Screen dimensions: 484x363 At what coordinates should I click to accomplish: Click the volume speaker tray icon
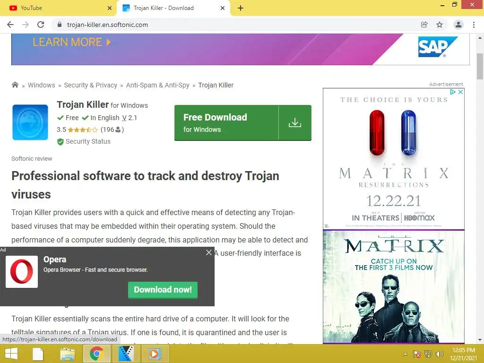(439, 354)
